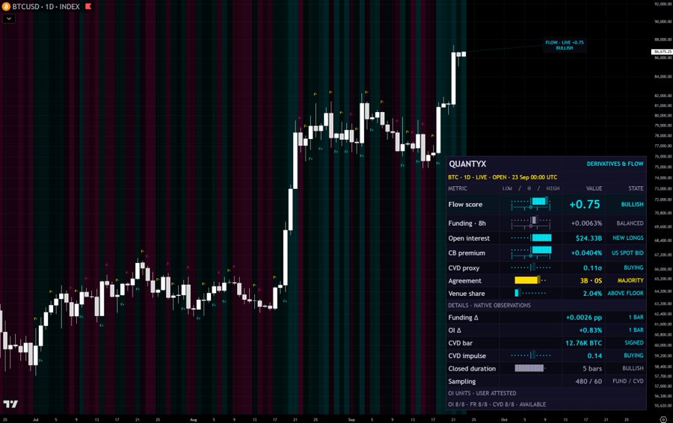This screenshot has height=423, width=673.
Task: Click the BTC · 1D · LIVE · OPEN status line
Action: (503, 177)
